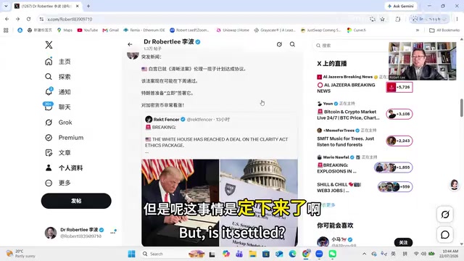464x261 pixels.
Task: Click the X logo in sidebar
Action: 49,45
